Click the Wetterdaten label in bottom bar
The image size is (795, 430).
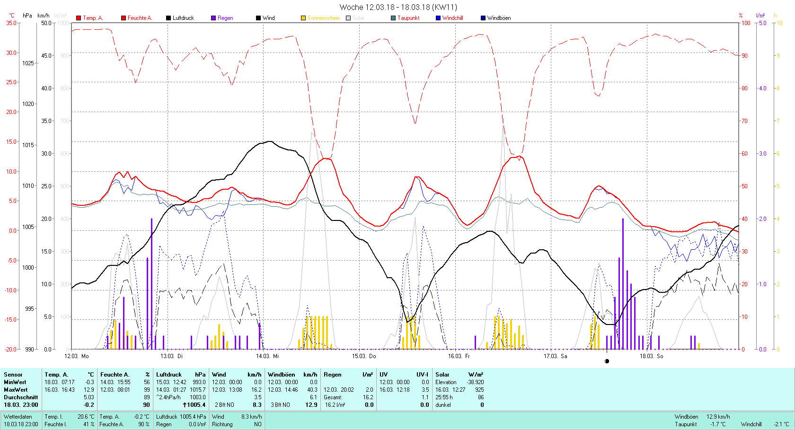pos(18,417)
